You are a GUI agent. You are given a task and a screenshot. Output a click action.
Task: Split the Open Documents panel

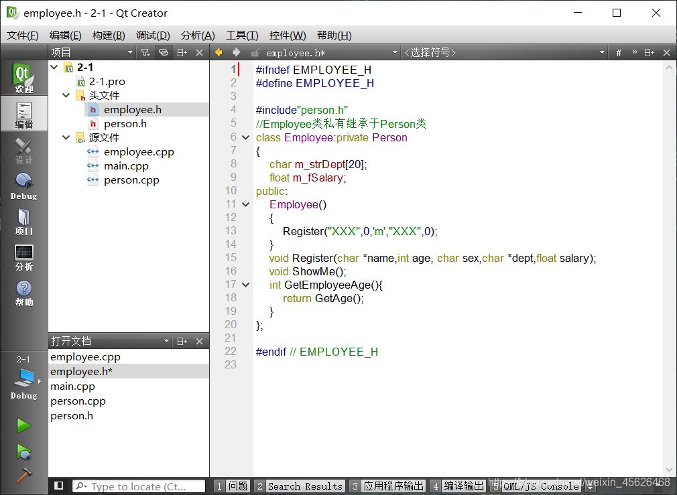point(182,342)
